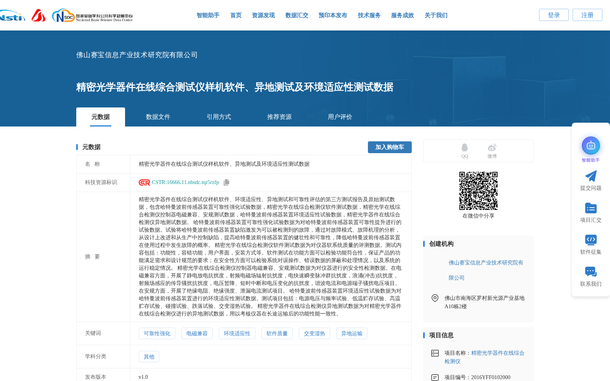Image resolution: width=610 pixels, height=381 pixels.
Task: Share via QQ icon
Action: pos(464,147)
